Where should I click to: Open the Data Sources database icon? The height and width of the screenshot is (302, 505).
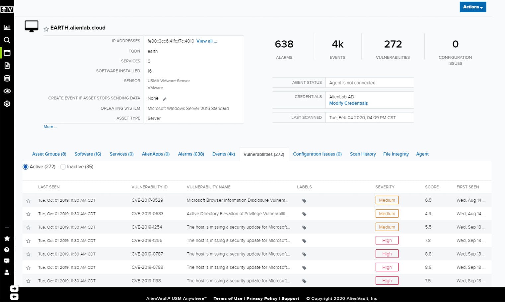7,78
